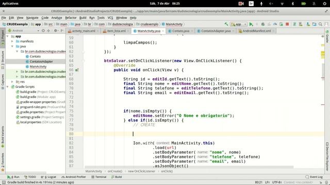Screen dimensions: 330x185
Task: Click the onCreate() breadcrumb below editor
Action: point(115,171)
